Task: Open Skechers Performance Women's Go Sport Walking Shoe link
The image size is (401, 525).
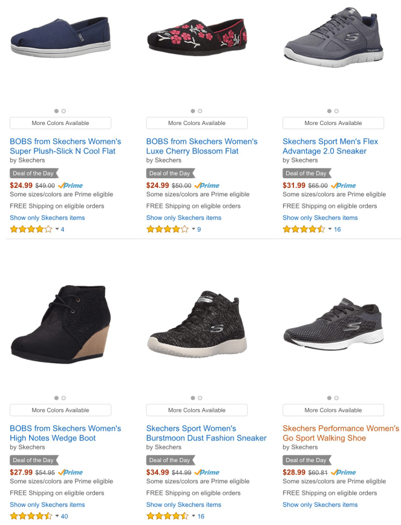Action: tap(341, 433)
